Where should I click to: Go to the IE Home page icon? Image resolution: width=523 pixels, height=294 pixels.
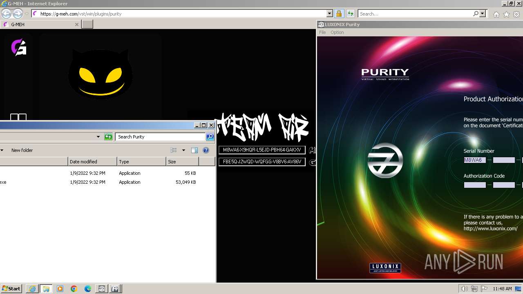(496, 14)
